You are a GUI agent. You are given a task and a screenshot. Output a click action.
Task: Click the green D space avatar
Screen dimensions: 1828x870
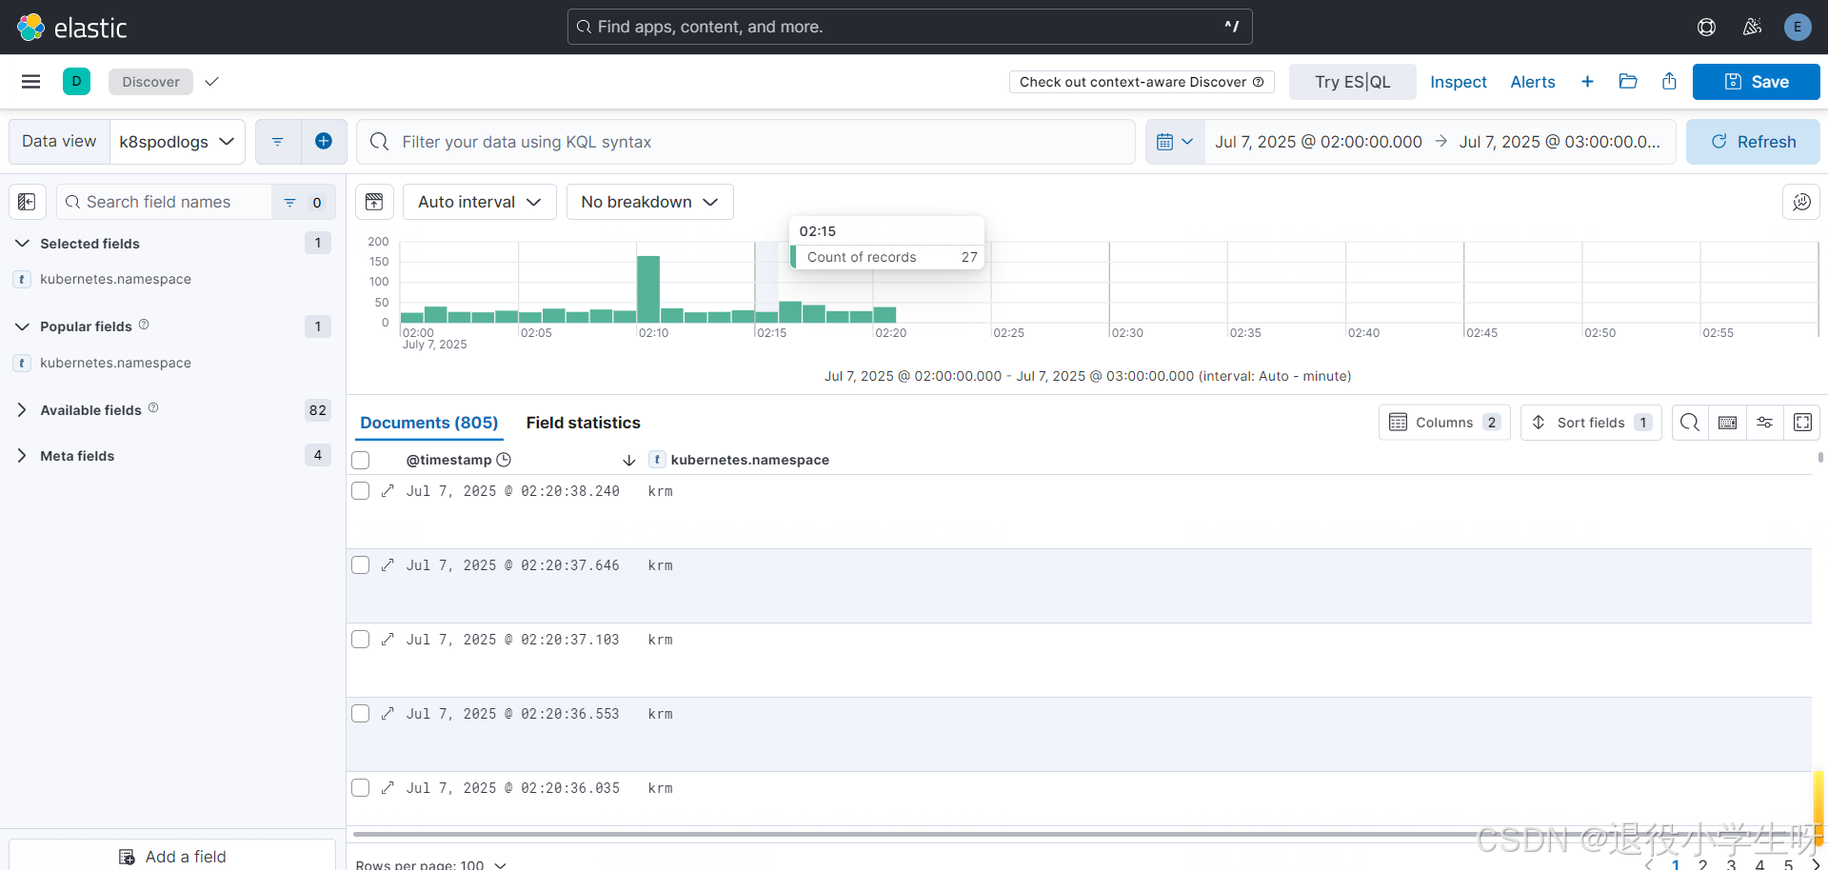pos(77,82)
